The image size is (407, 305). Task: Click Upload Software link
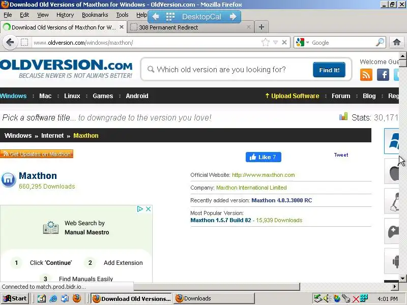(x=292, y=96)
